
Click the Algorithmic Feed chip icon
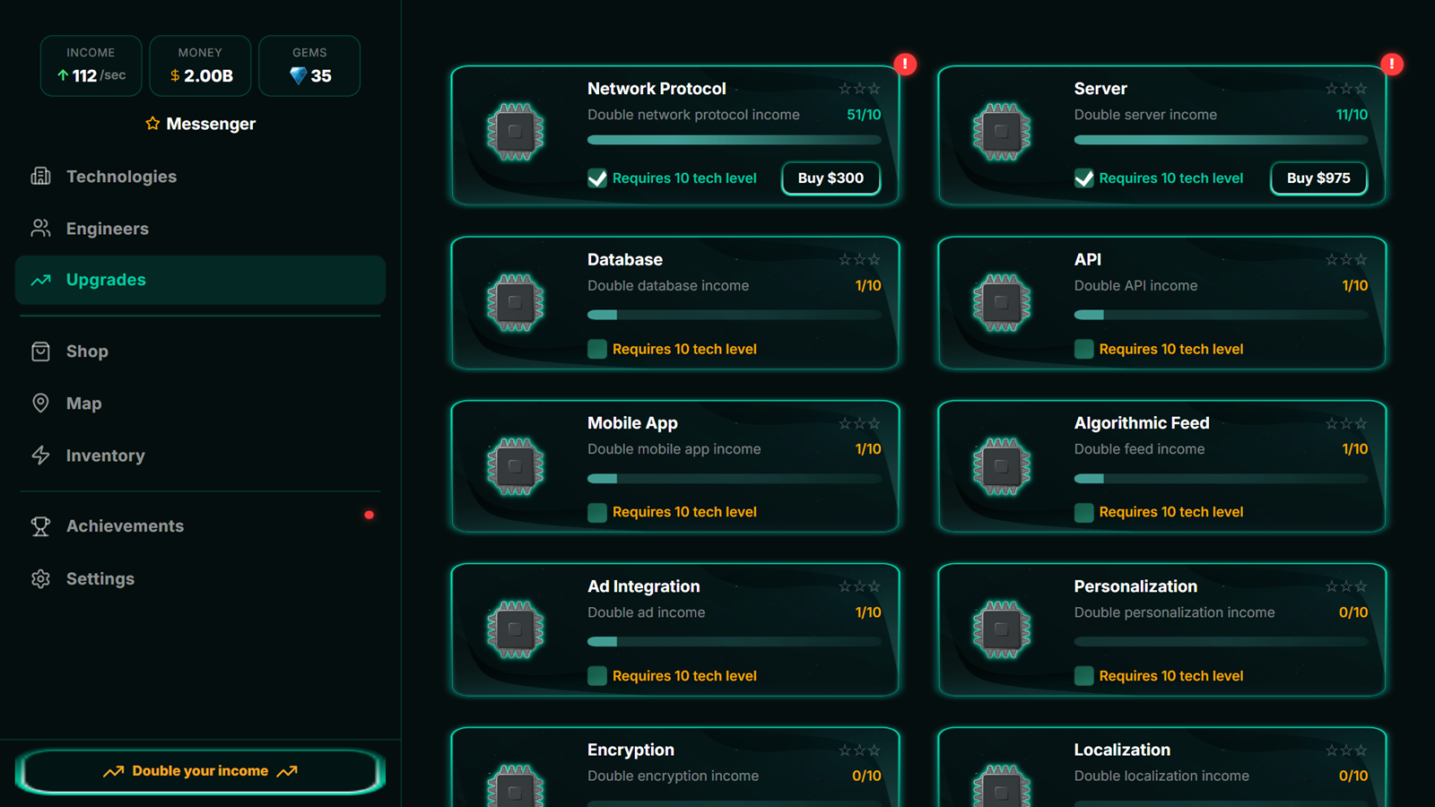1002,466
